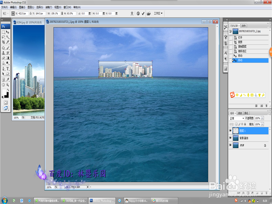The image size is (272, 204).
Task: Switch to the 通道 channels tab
Action: click(x=240, y=113)
